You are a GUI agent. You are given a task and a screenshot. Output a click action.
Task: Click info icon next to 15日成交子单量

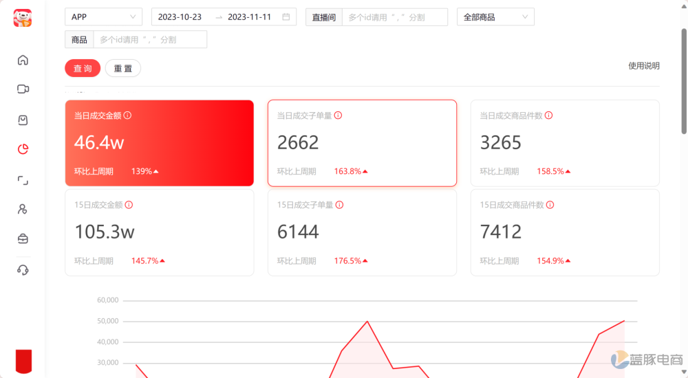[x=340, y=205]
